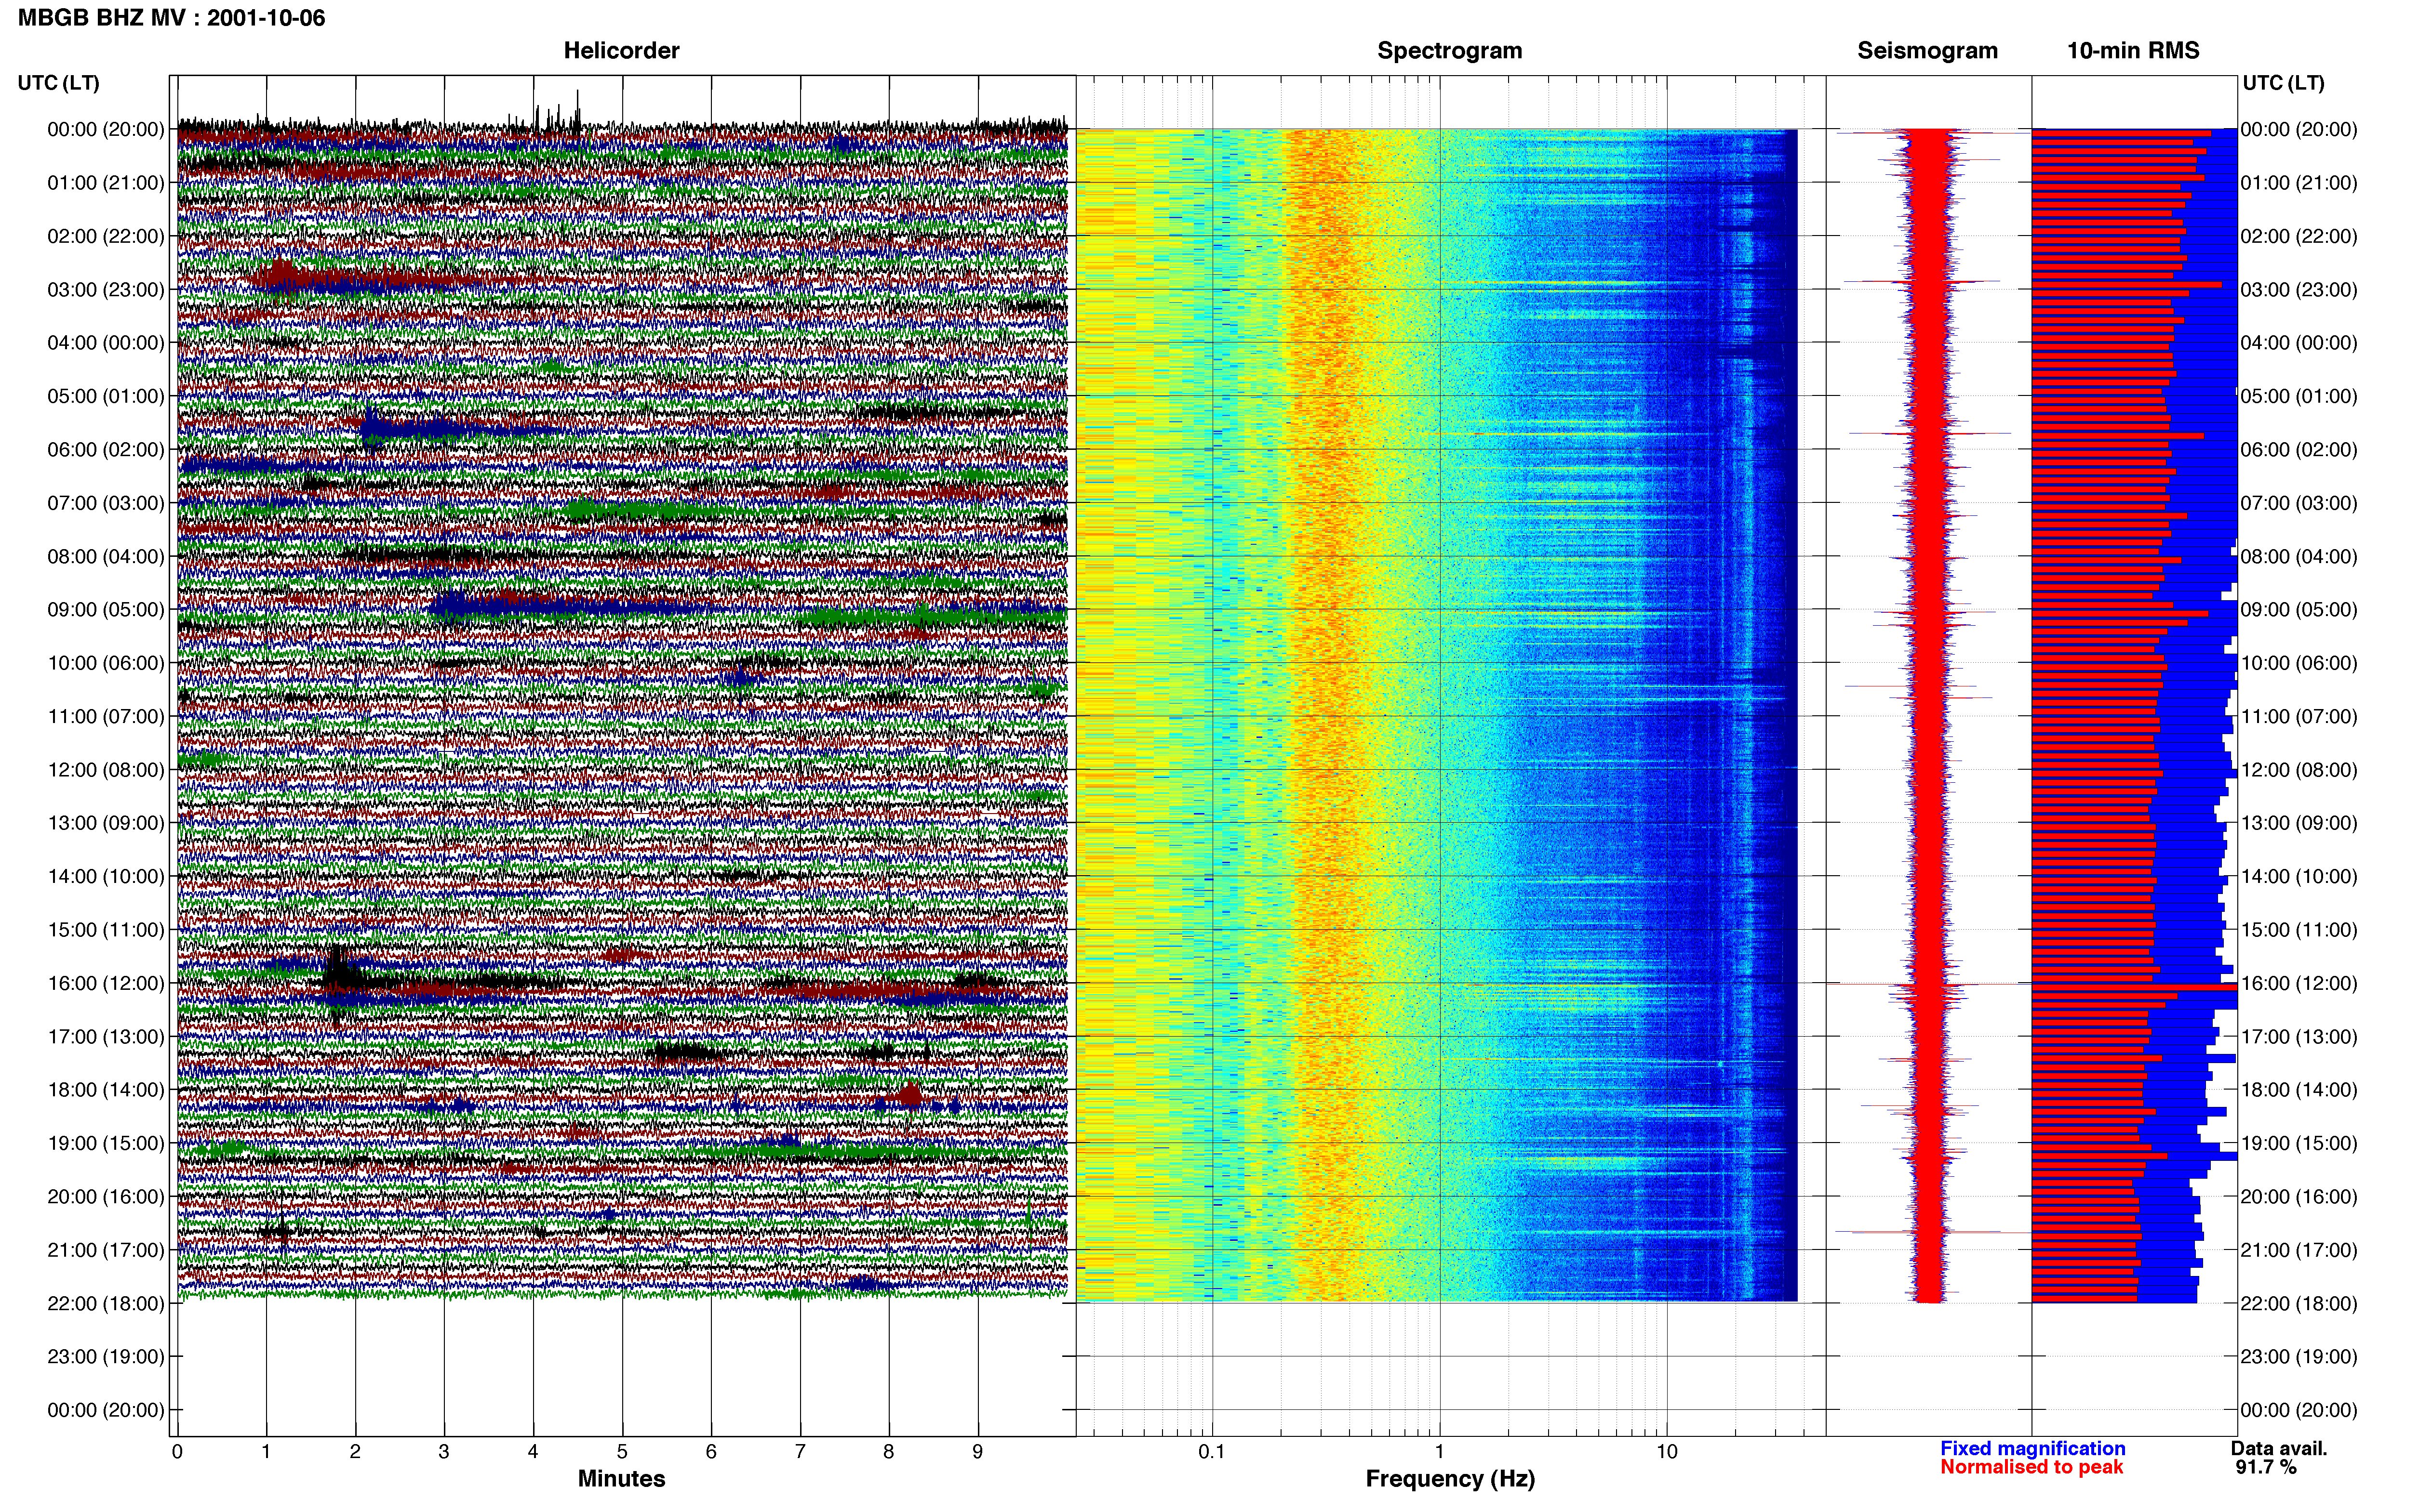Click 15:00 (11:00) on the RMS-side time axis
This screenshot has height=1512, width=2419.
point(2299,930)
